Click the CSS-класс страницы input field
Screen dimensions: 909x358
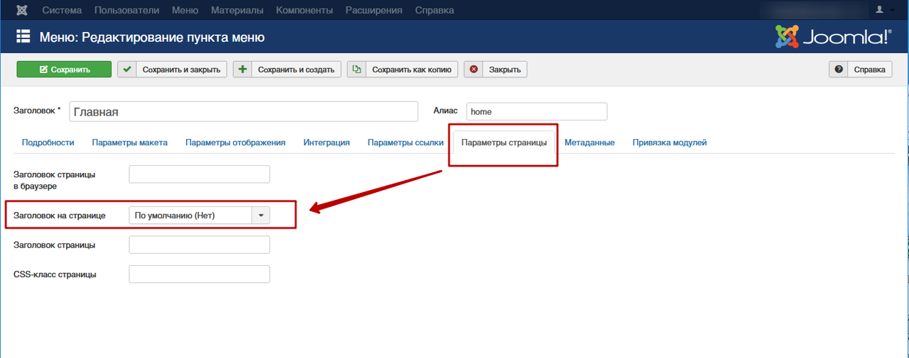point(200,274)
